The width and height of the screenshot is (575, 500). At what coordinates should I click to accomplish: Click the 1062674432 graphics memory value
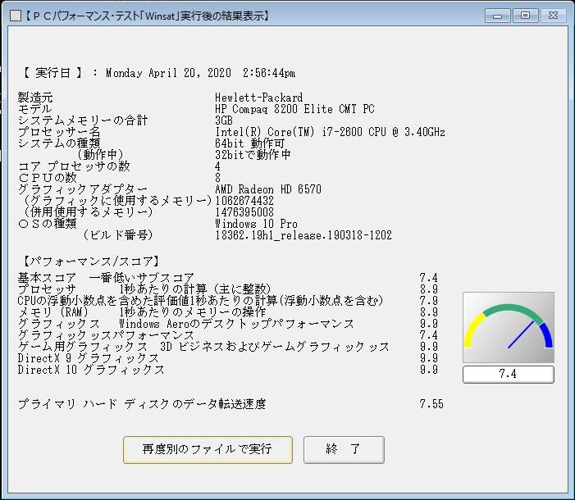coord(244,201)
